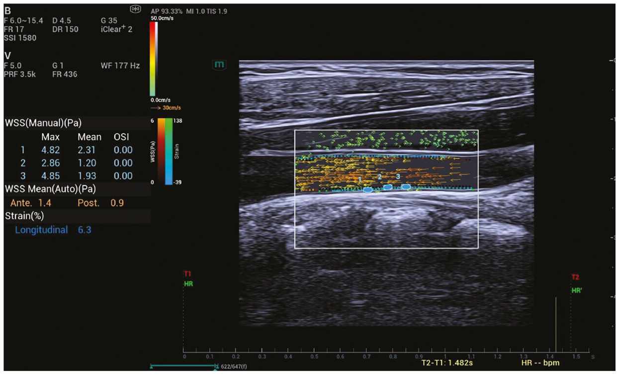
Task: Click the G 35 gain parameter
Action: 110,20
